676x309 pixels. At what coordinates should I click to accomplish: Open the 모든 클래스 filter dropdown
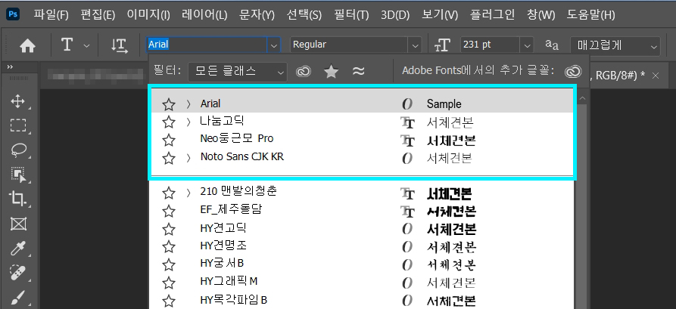(x=237, y=72)
